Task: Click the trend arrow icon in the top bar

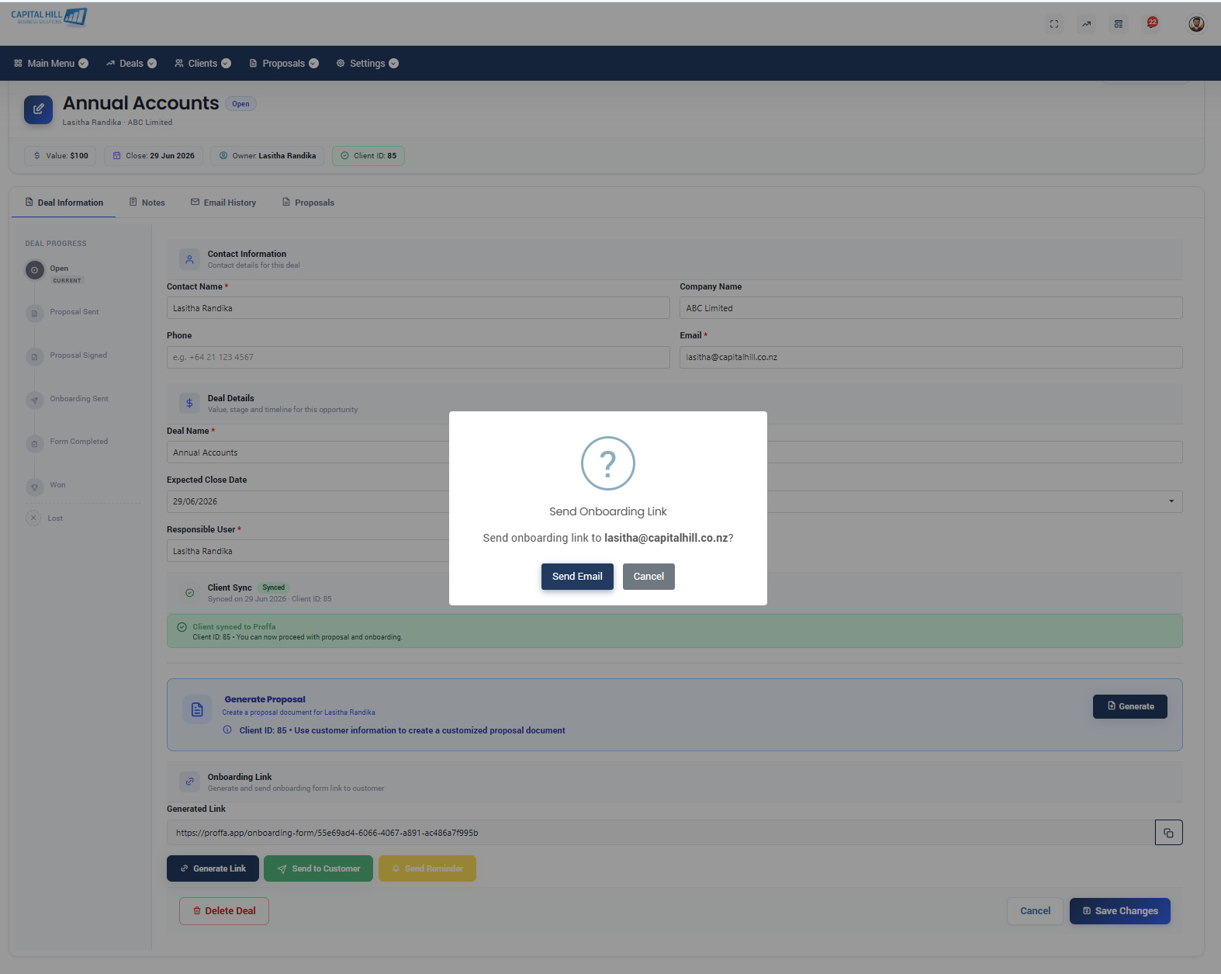Action: 1086,24
